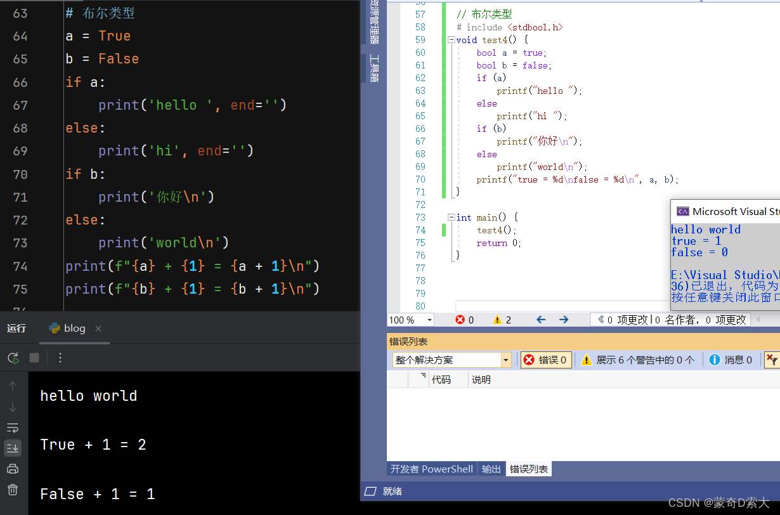The height and width of the screenshot is (515, 780).
Task: Toggle the messages filter button
Action: coord(731,360)
